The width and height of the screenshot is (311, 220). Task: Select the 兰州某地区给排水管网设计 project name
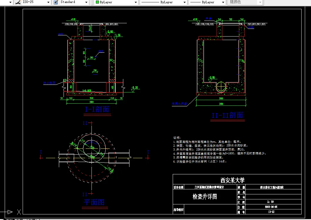209,187
